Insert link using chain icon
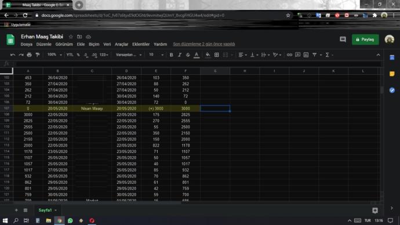Screen dimensions: 400x225 pyautogui.click(x=289, y=55)
